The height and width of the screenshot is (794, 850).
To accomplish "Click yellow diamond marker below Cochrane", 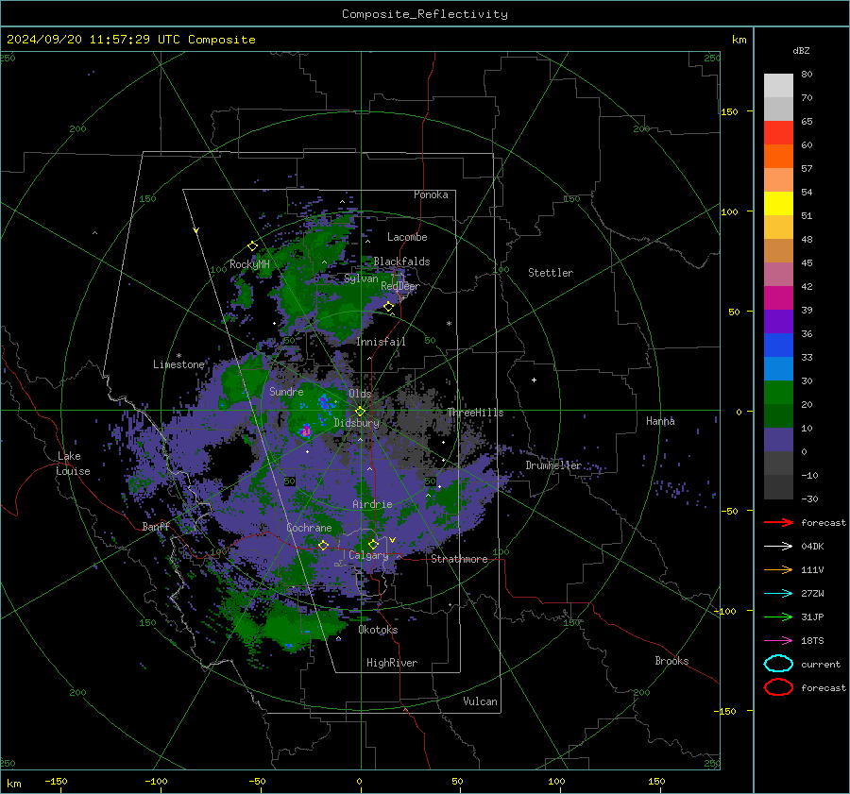I will pos(324,545).
